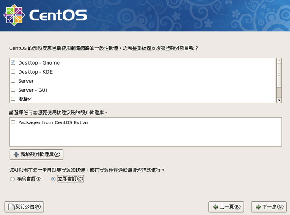Open 發行公告 release notes button
This screenshot has width=290, height=215.
tap(24, 207)
